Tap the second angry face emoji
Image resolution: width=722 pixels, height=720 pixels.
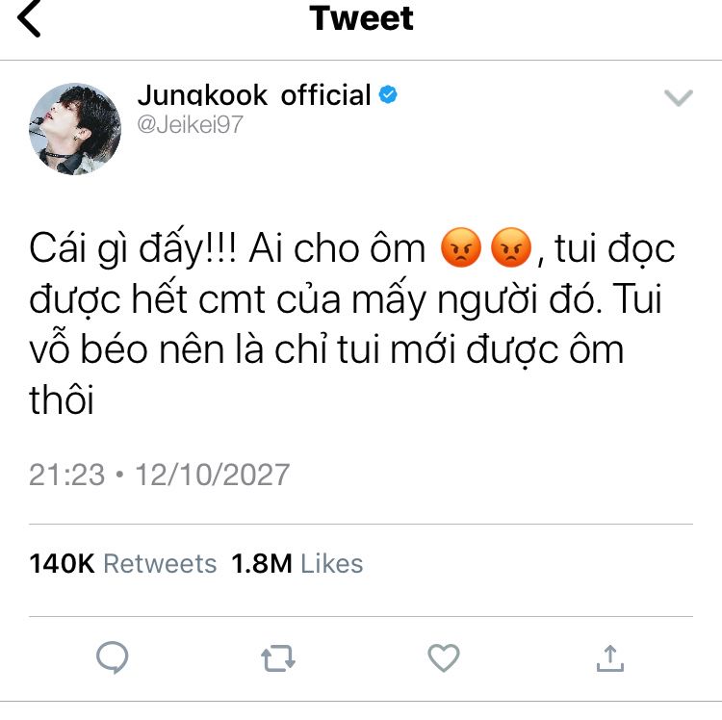pos(511,247)
